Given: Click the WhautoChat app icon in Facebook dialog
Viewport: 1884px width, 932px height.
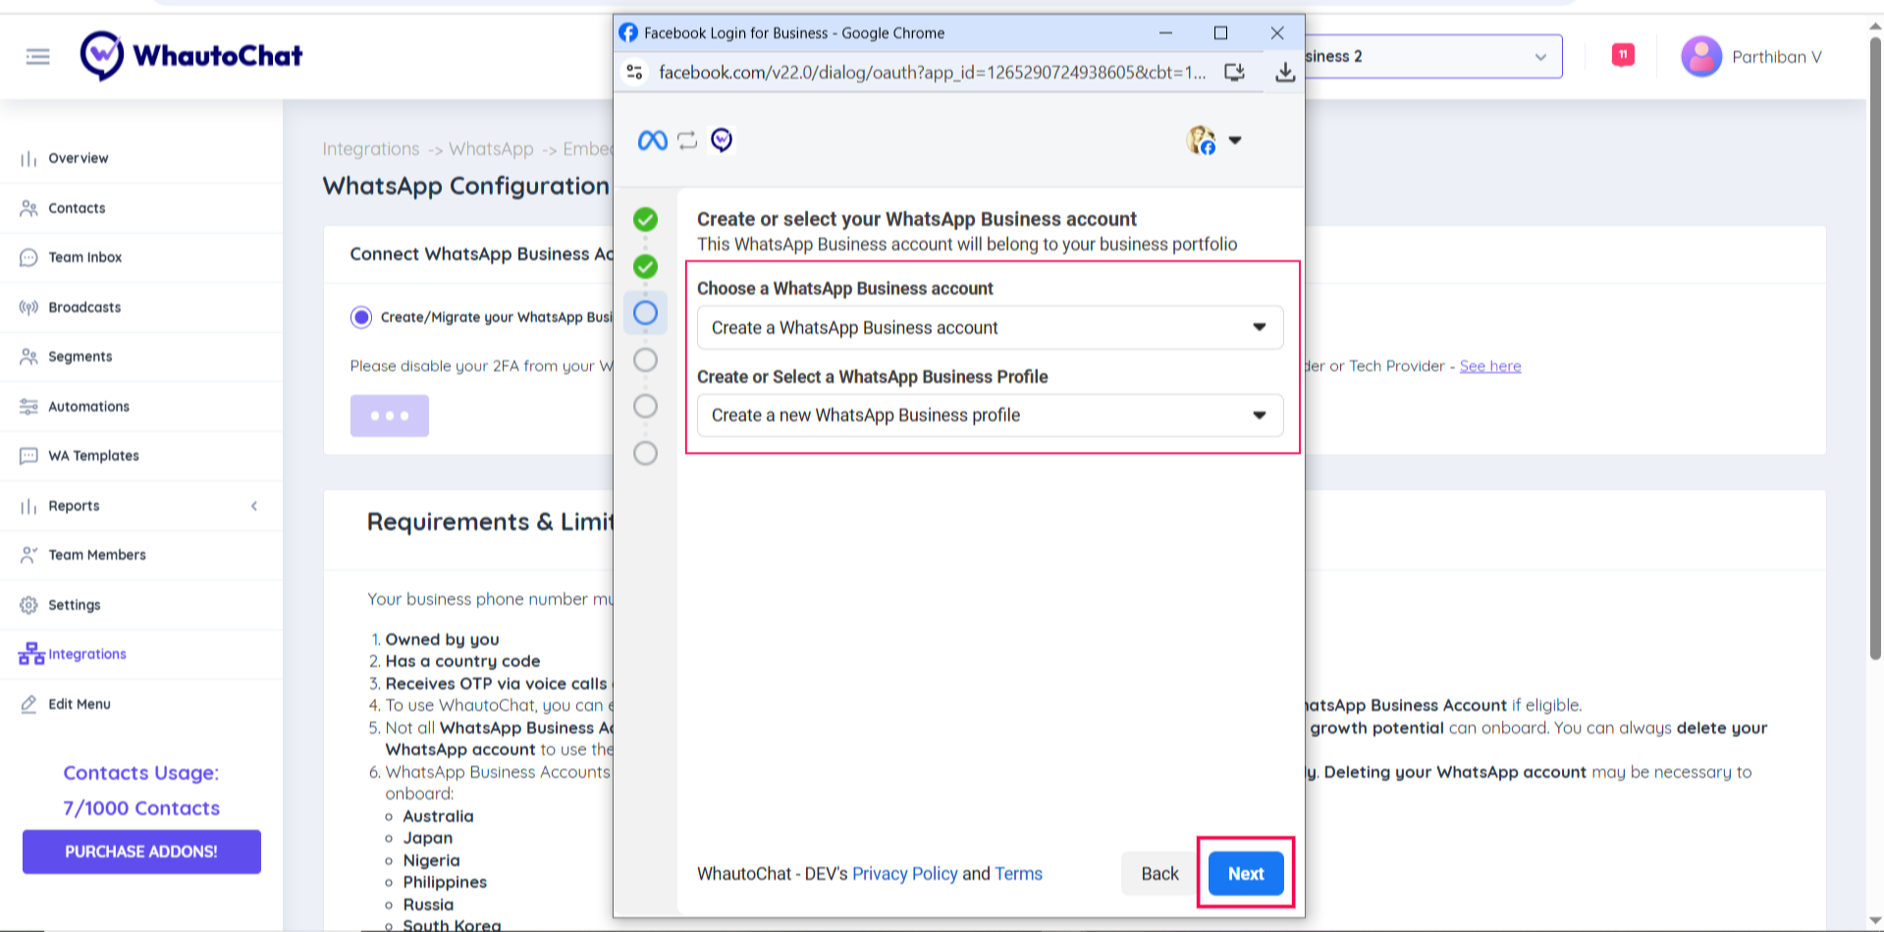Looking at the screenshot, I should tap(722, 140).
